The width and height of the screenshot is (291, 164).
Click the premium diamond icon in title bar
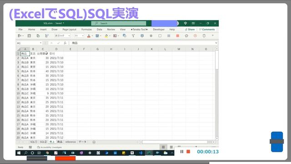point(185,23)
